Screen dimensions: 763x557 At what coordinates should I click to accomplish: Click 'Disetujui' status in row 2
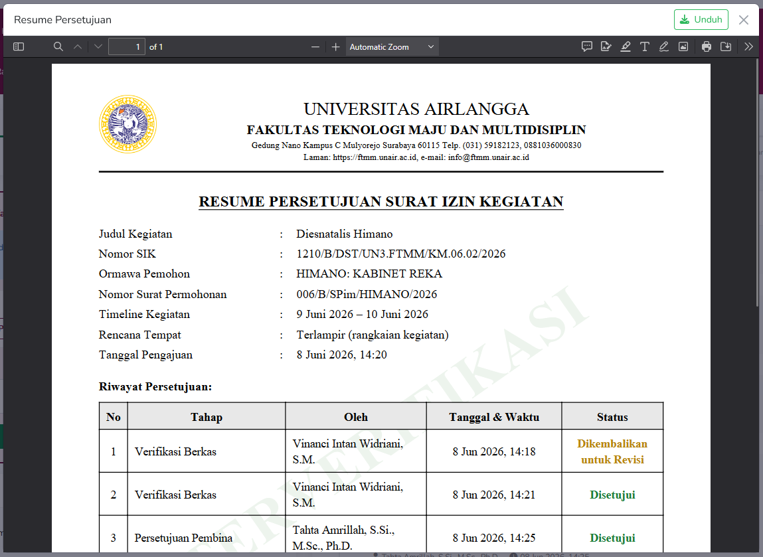[x=612, y=495]
